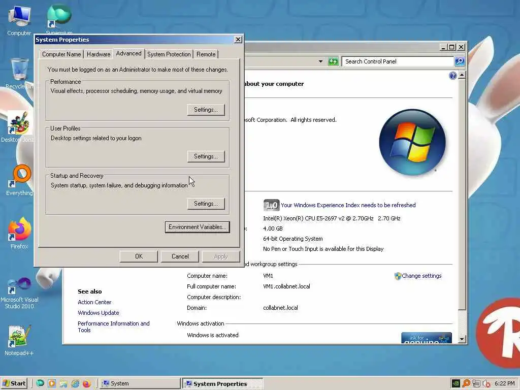Open the NVIDIA tray icon
This screenshot has height=390, width=520.
[x=456, y=383]
